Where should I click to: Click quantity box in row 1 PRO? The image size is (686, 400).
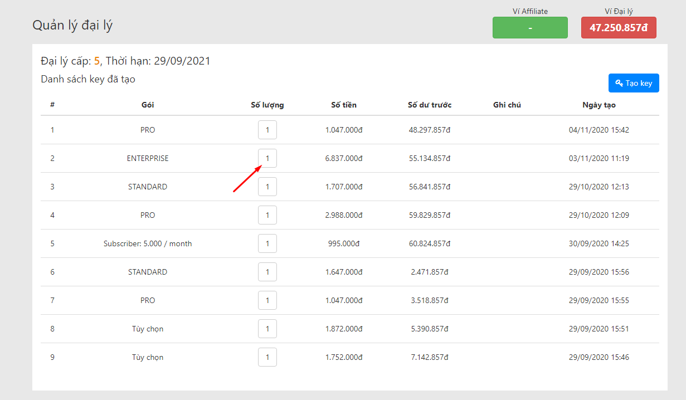[x=267, y=130]
